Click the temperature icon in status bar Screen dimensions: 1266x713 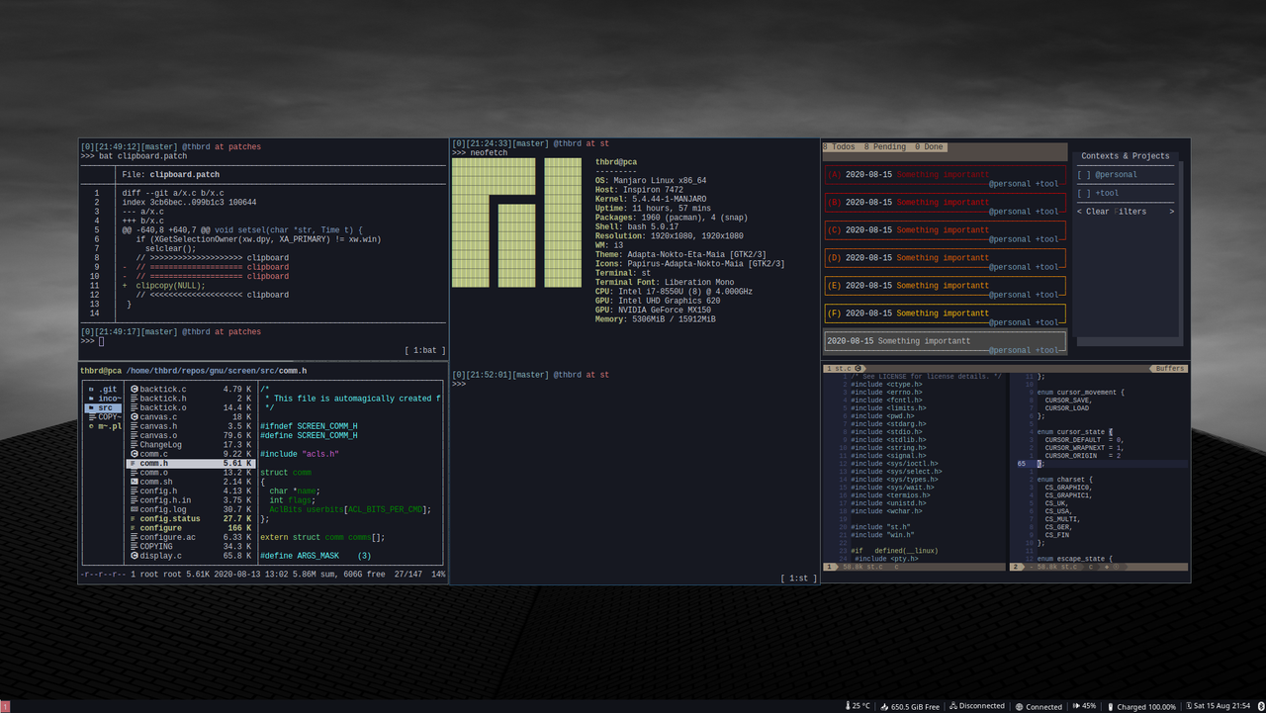pyautogui.click(x=850, y=706)
